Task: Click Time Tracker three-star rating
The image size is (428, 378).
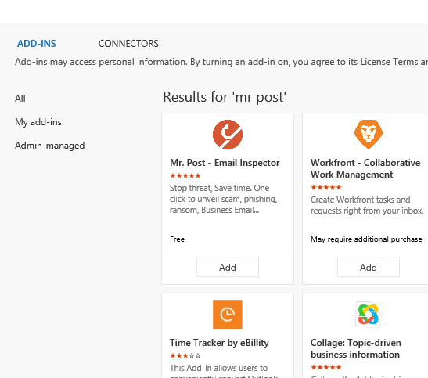Action: tap(185, 355)
